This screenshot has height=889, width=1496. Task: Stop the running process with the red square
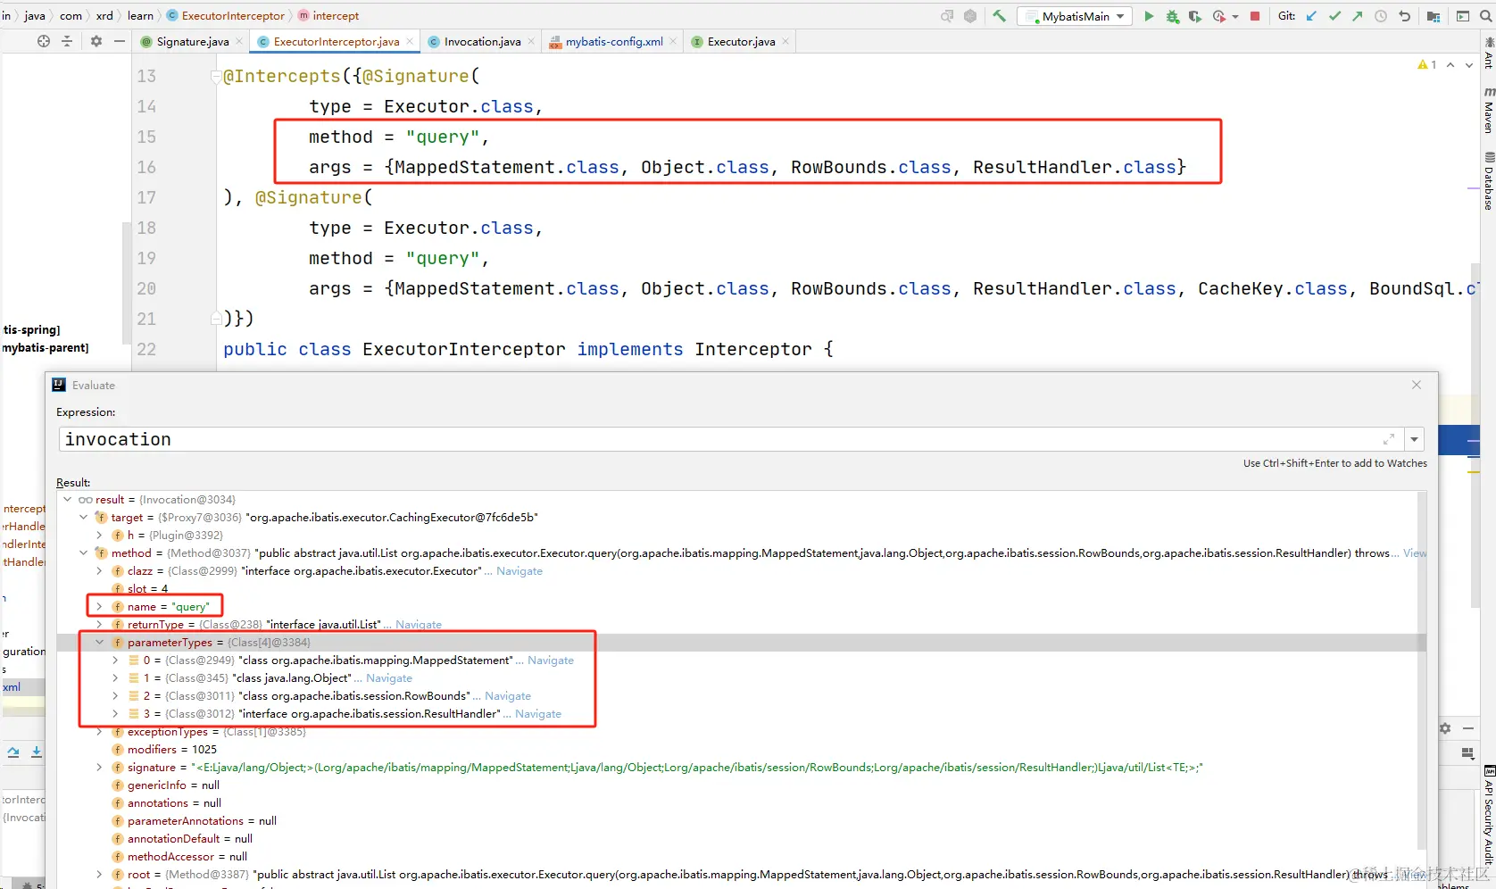[1255, 16]
